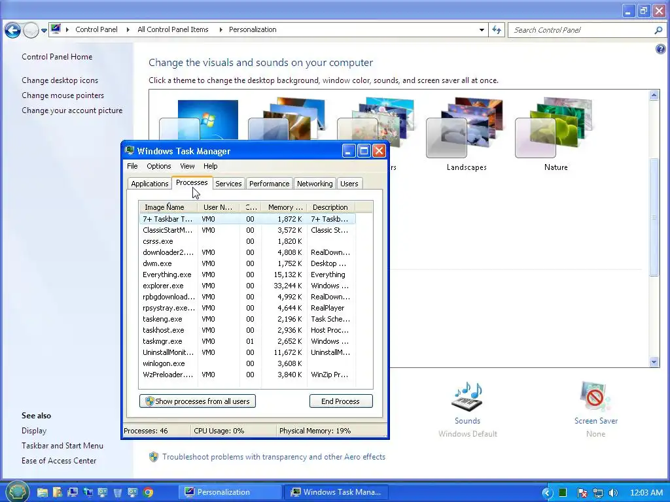
Task: Click the refresh button beside address bar
Action: point(497,30)
